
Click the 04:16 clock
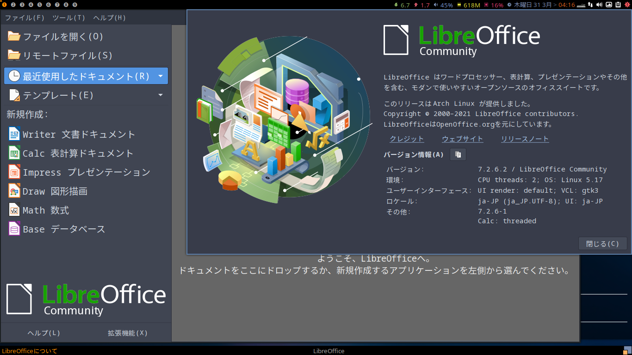567,5
